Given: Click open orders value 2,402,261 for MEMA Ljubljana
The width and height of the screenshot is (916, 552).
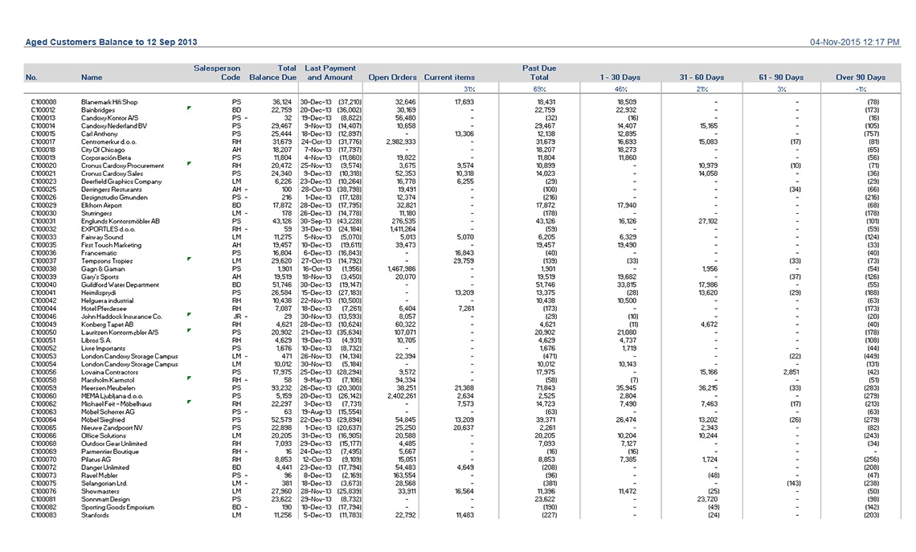Looking at the screenshot, I should pyautogui.click(x=401, y=396).
